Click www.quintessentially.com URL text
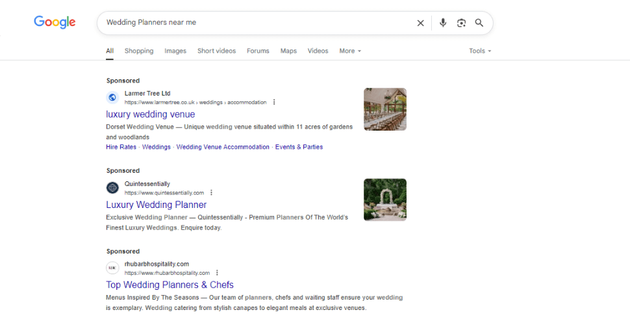 (x=164, y=193)
